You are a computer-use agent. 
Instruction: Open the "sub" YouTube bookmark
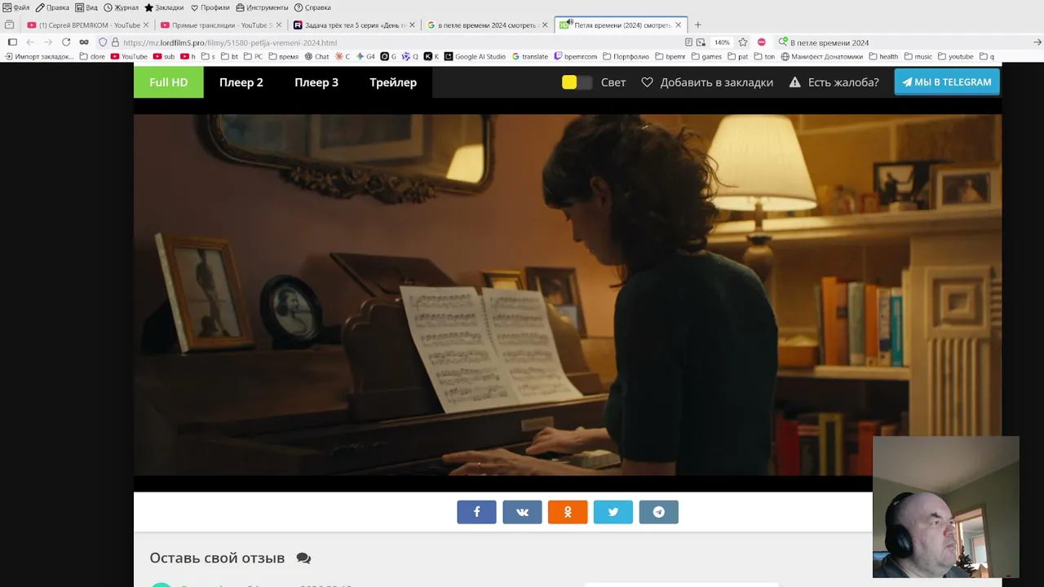pos(164,56)
